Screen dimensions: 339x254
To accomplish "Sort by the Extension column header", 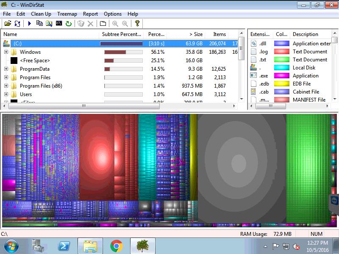I will click(x=261, y=34).
